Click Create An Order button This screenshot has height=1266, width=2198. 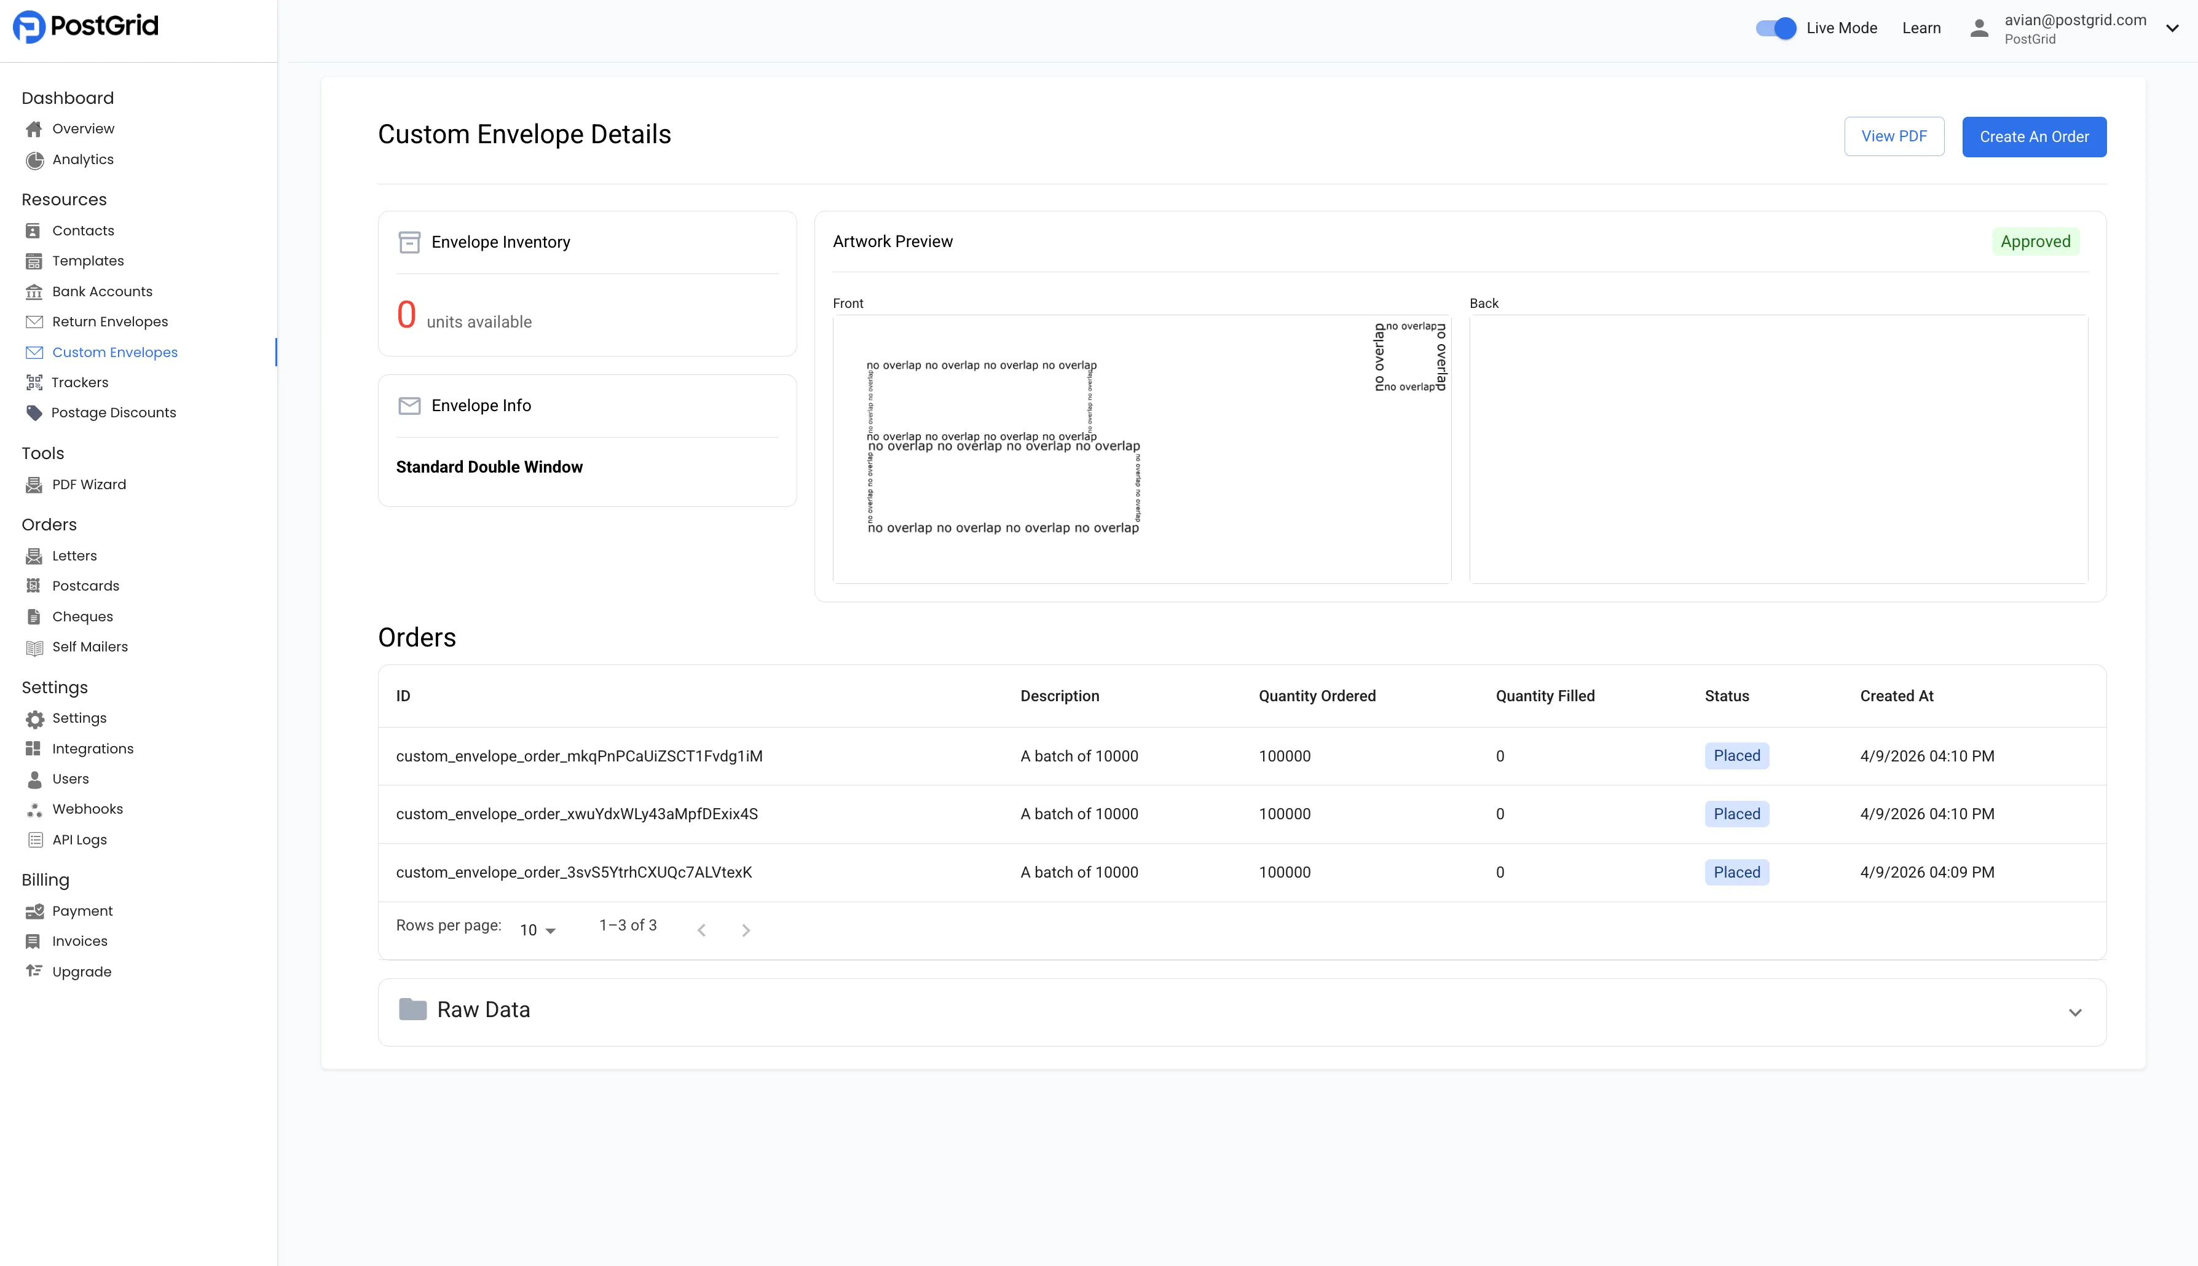pyautogui.click(x=2034, y=136)
